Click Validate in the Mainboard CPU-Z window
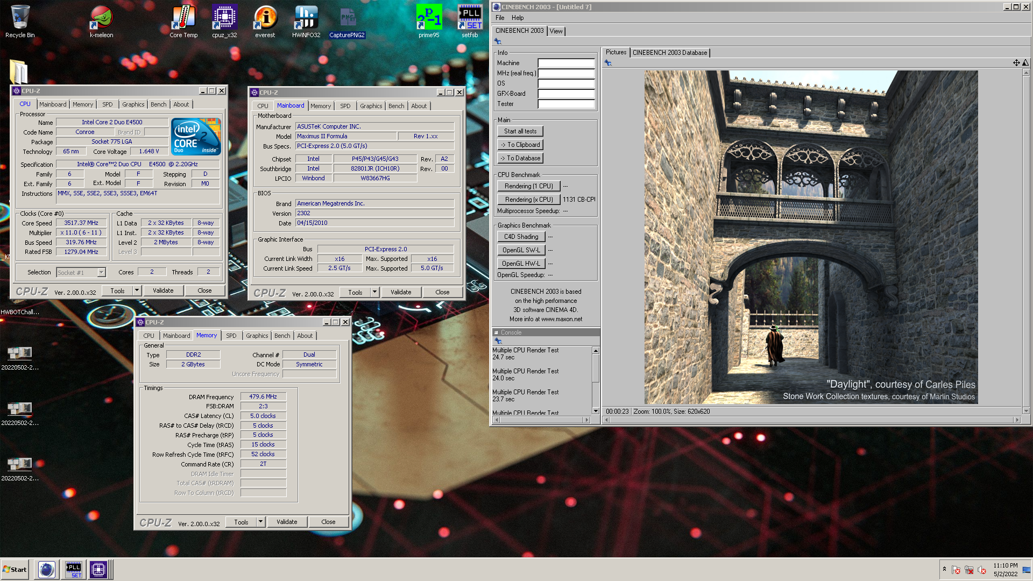1033x581 pixels. coord(401,292)
